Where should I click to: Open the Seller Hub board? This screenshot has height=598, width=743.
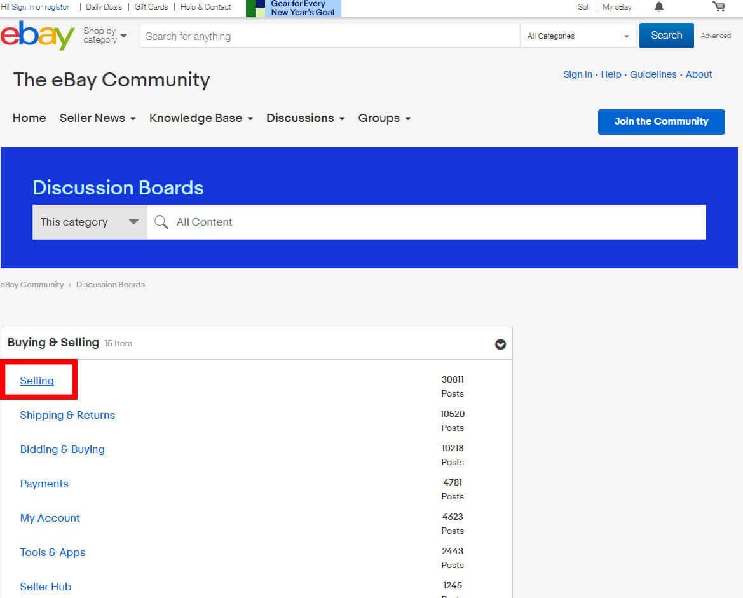pos(46,587)
